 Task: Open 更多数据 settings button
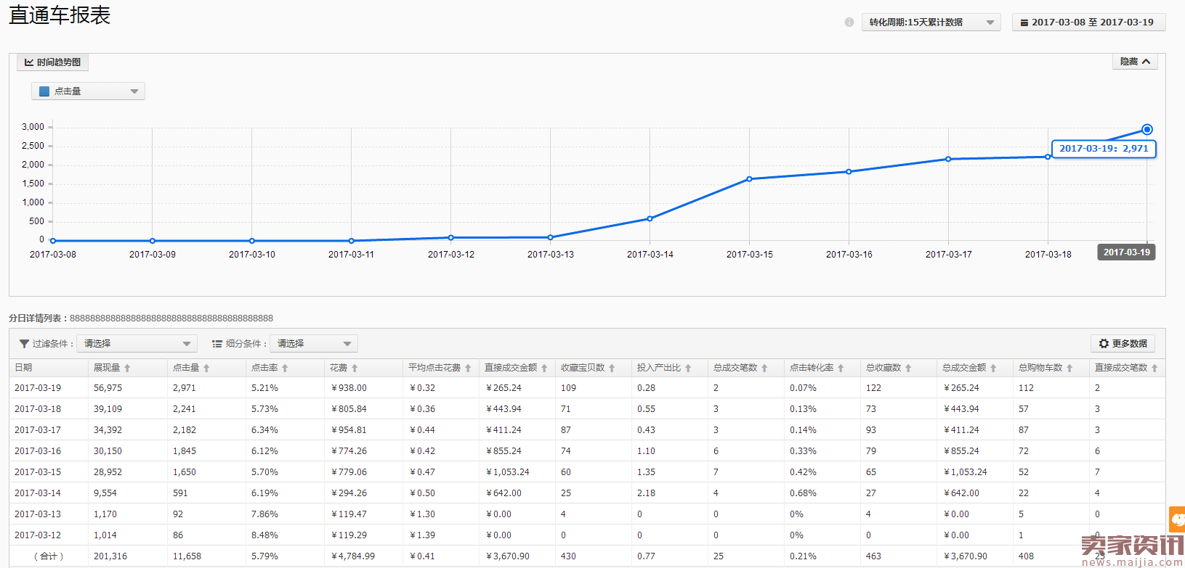(1123, 344)
